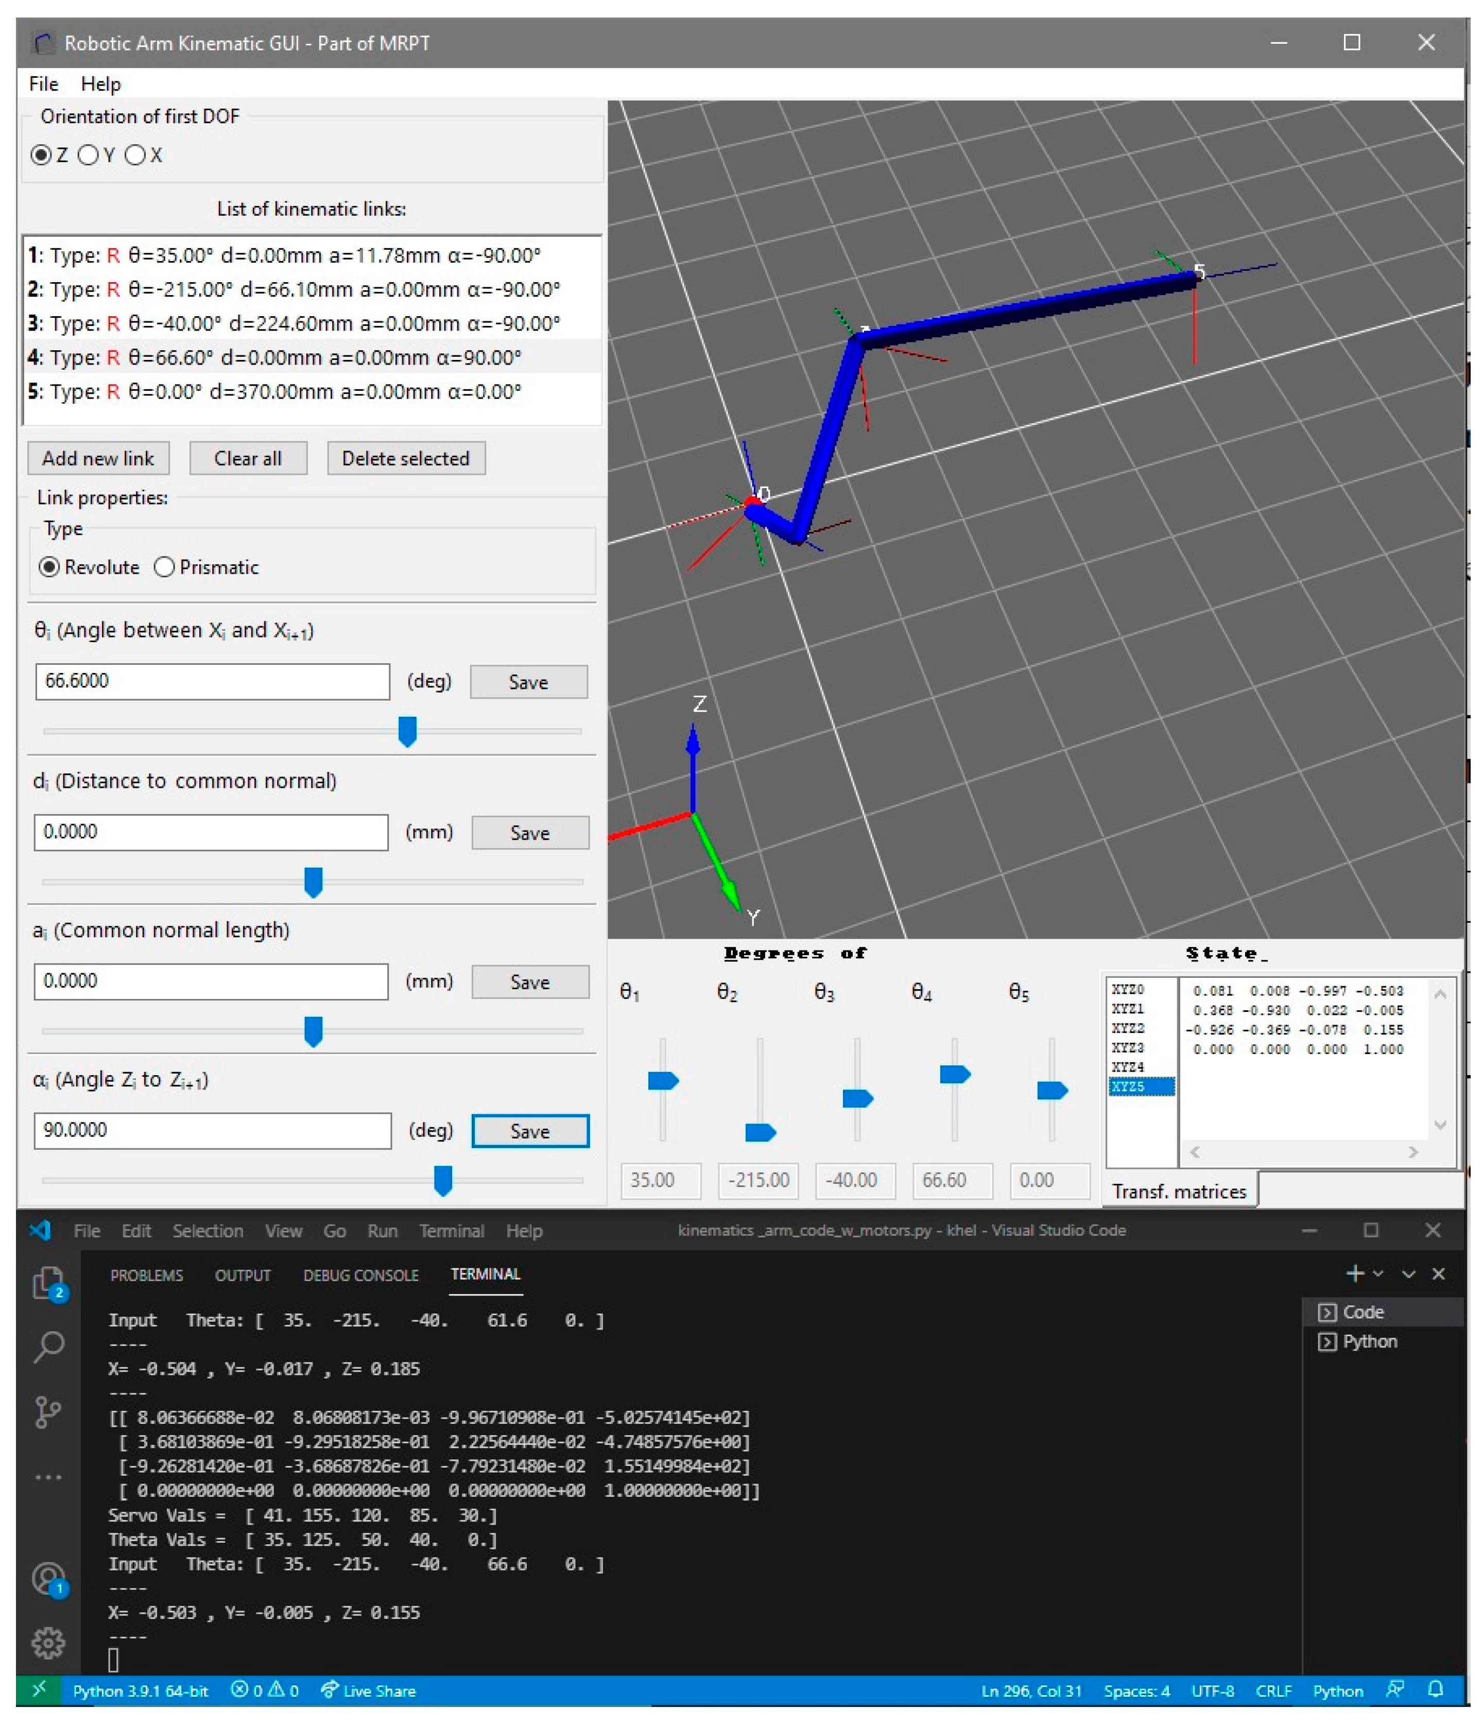1483x1725 pixels.
Task: Close the terminal panel with X icon
Action: tap(1438, 1274)
